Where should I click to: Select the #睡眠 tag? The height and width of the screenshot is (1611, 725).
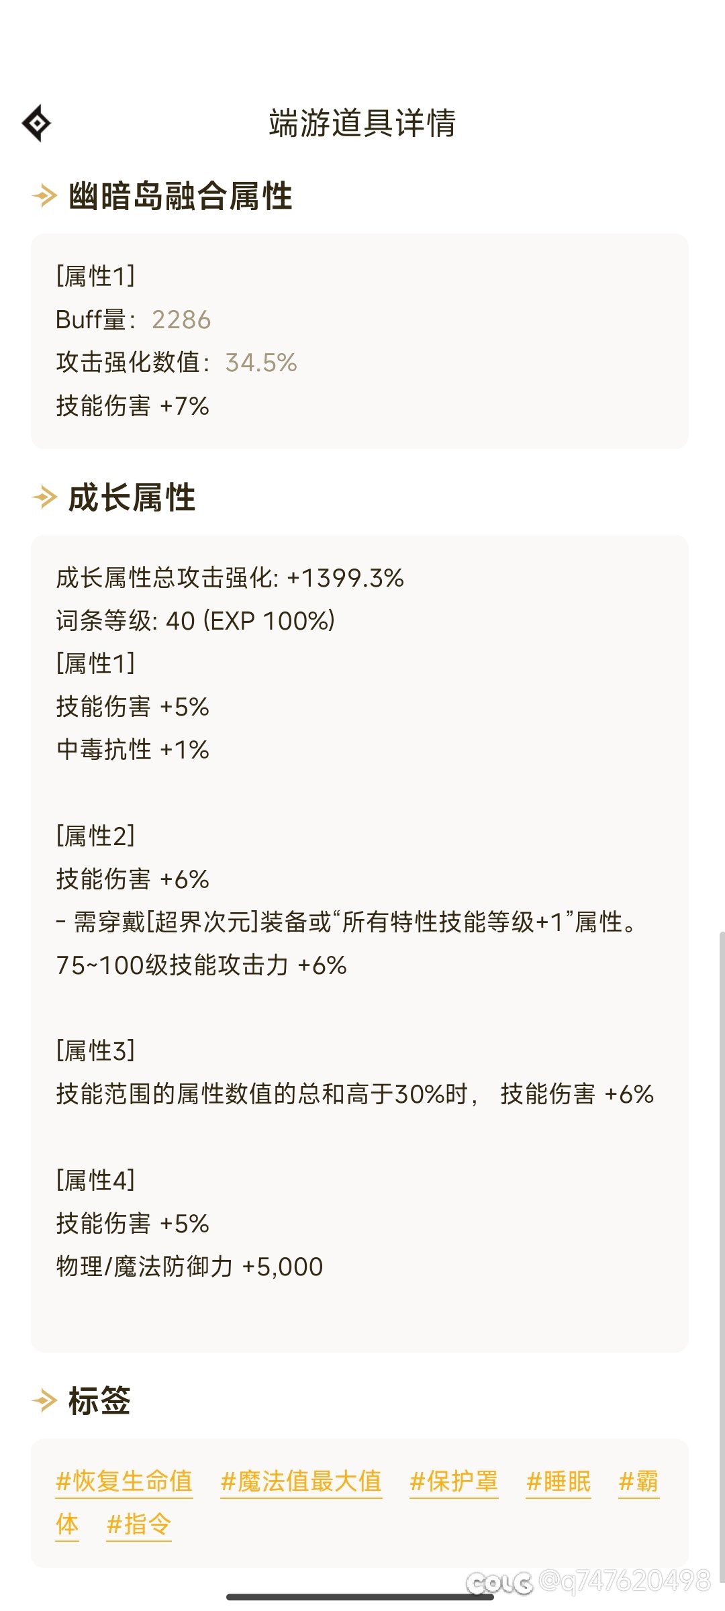(559, 1481)
